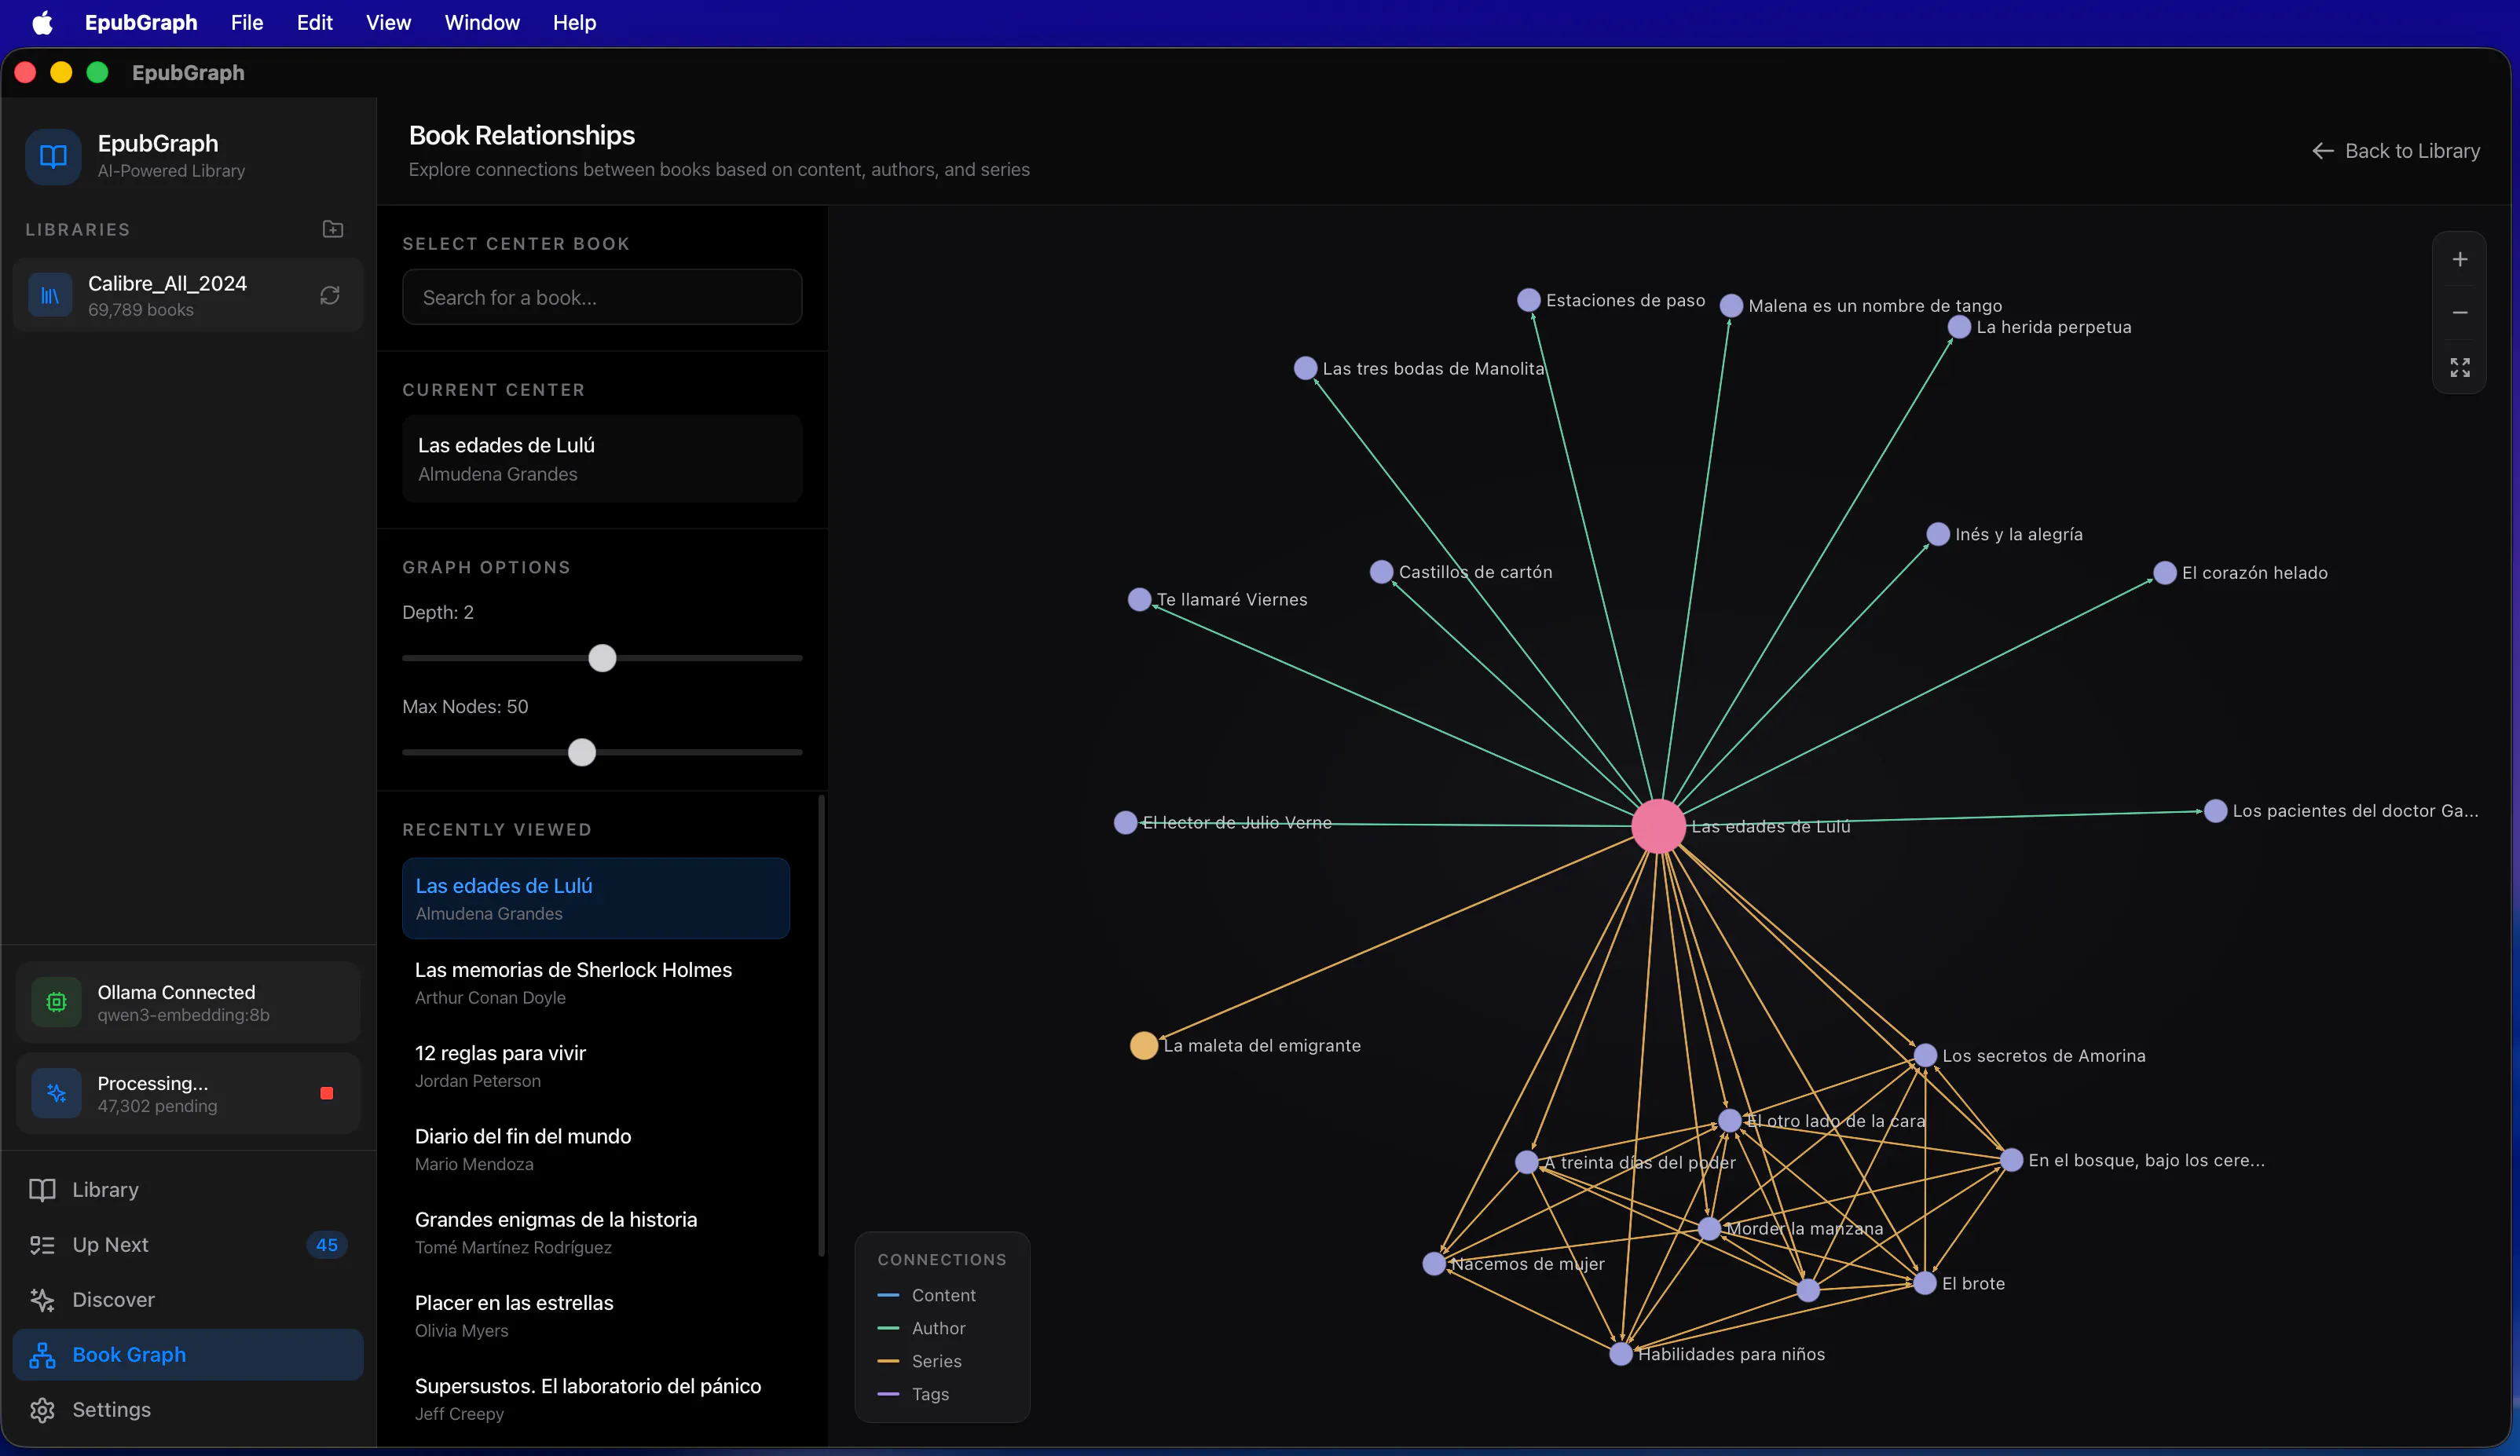Click the Tags connection legend entry

913,1394
